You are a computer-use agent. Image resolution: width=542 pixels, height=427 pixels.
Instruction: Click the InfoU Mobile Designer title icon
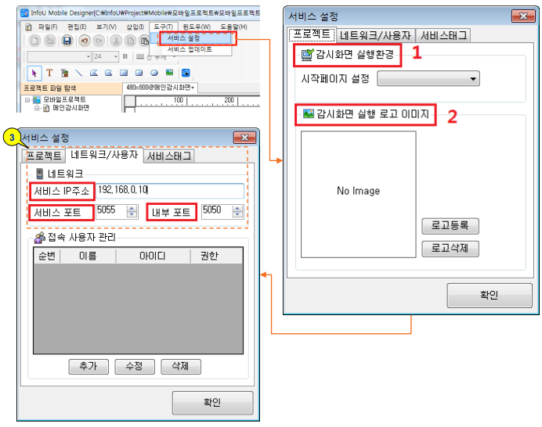[24, 13]
